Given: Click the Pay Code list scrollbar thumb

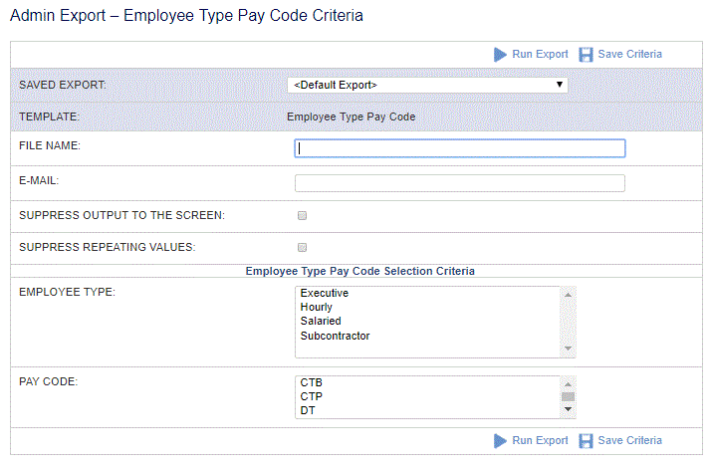Looking at the screenshot, I should pyautogui.click(x=568, y=397).
